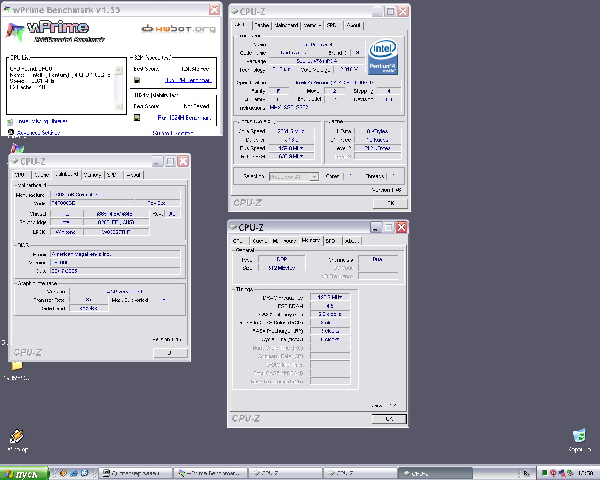Click the hwbot.org logo in wPrime
The height and width of the screenshot is (480, 600).
point(179,29)
